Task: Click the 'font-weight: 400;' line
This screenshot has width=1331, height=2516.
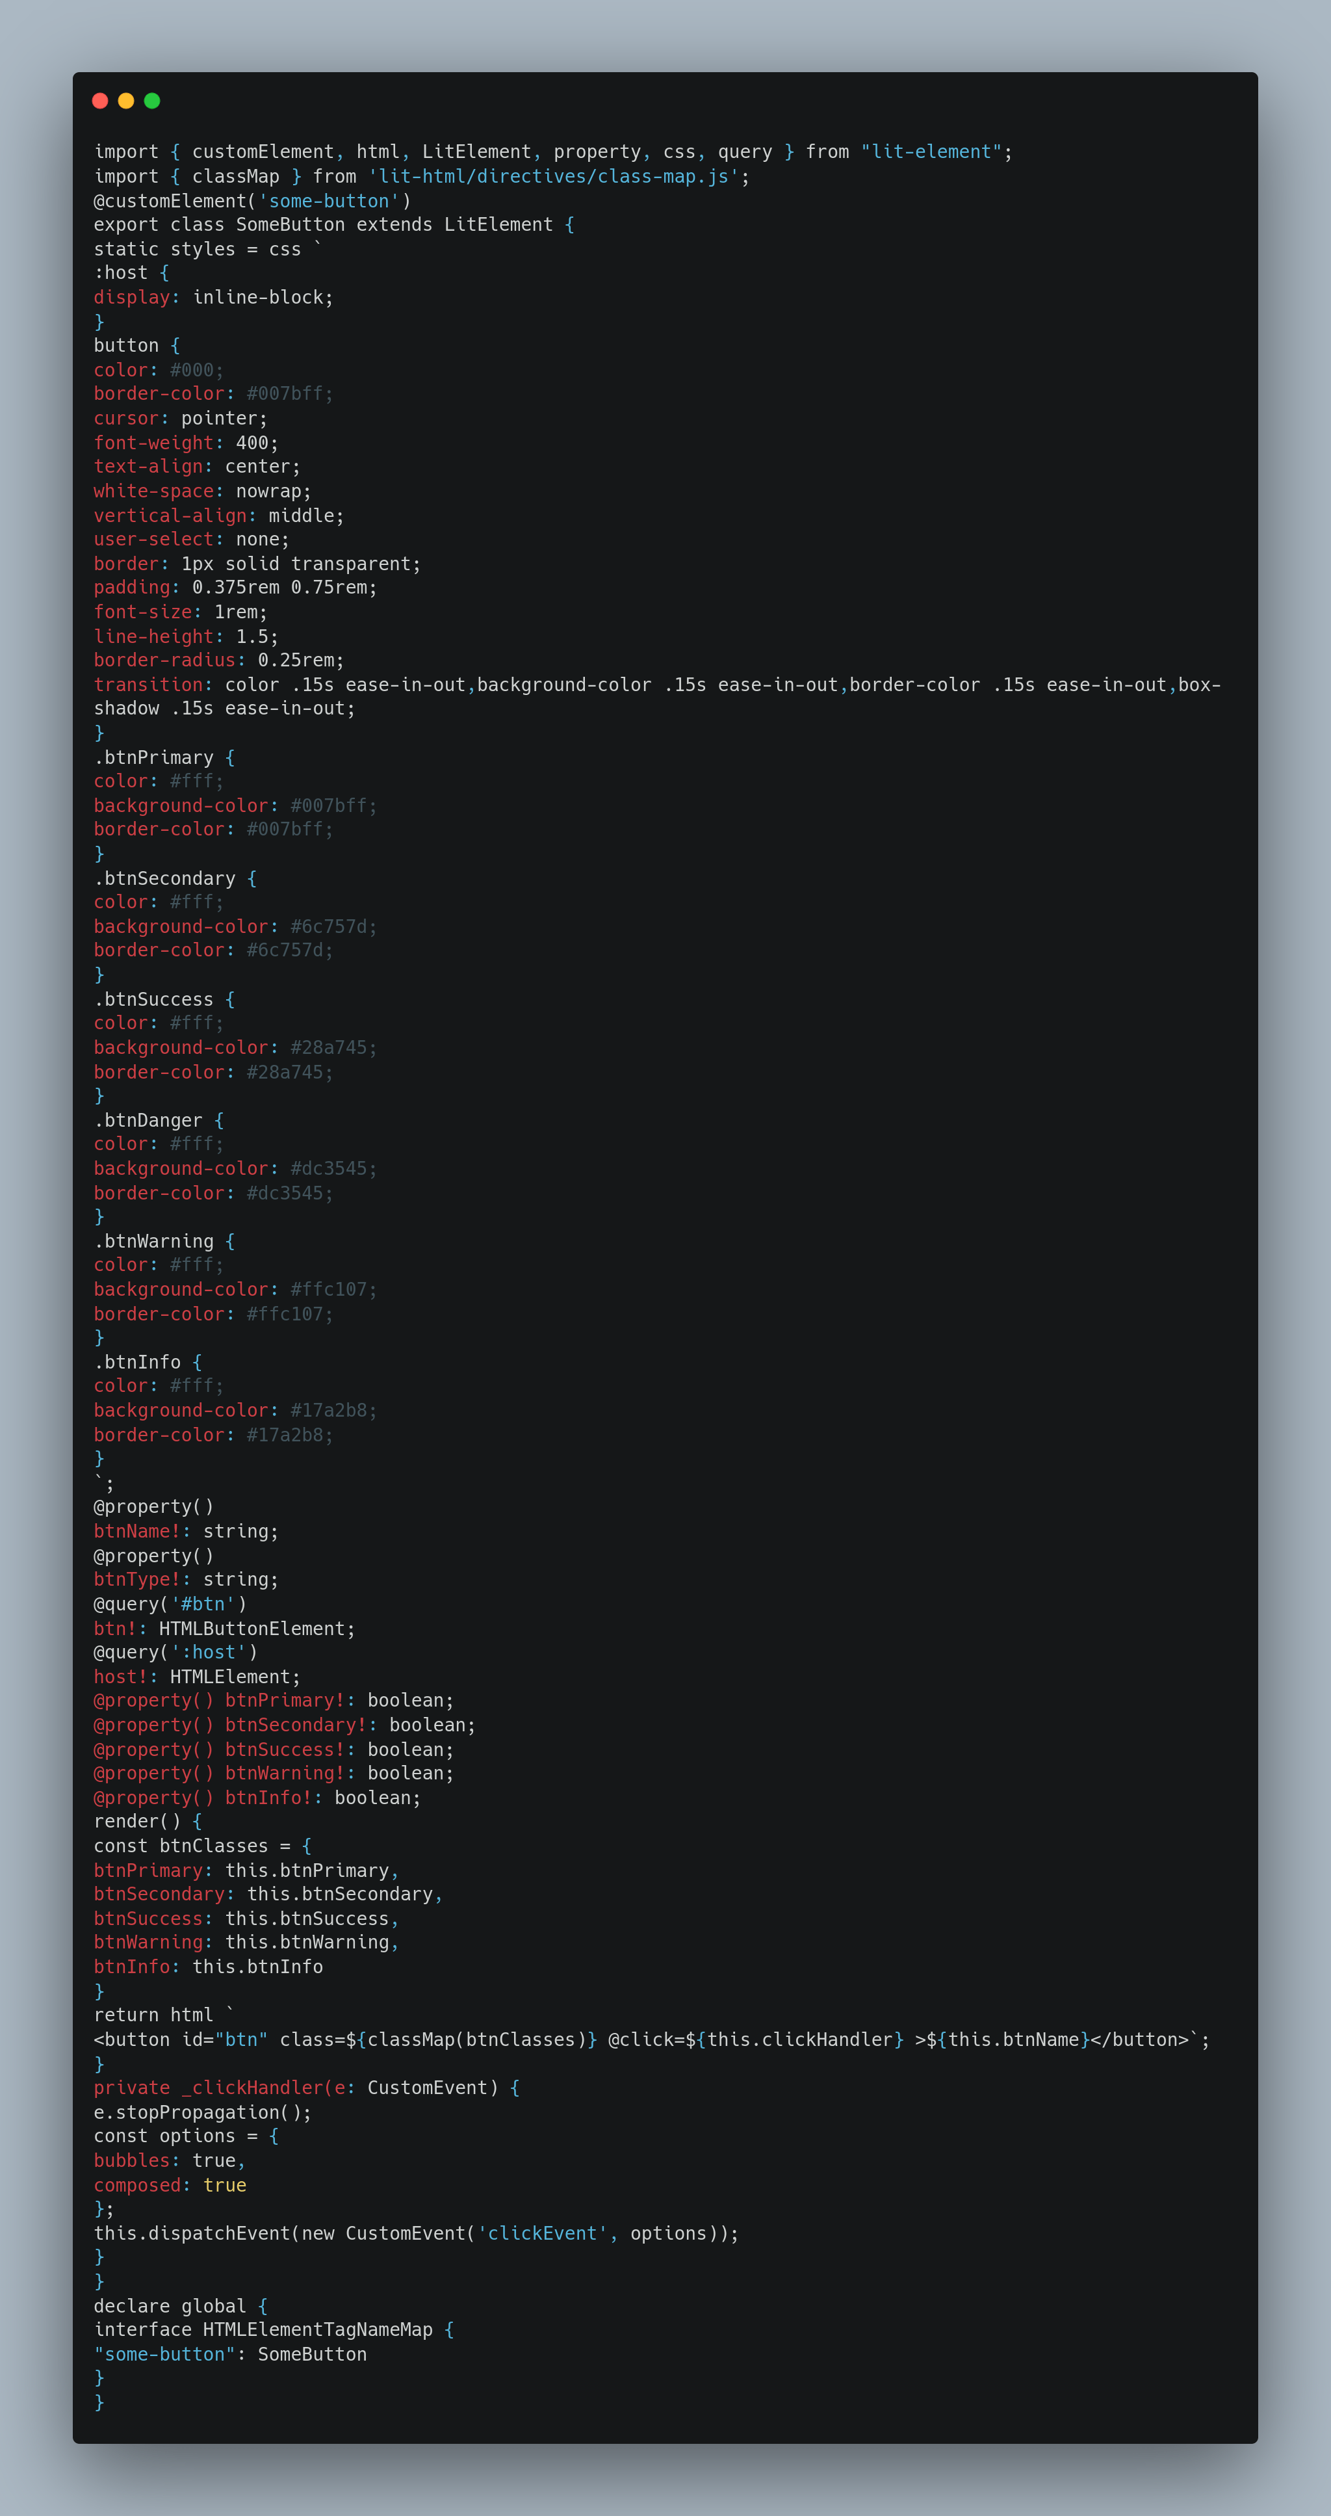Action: [x=187, y=443]
